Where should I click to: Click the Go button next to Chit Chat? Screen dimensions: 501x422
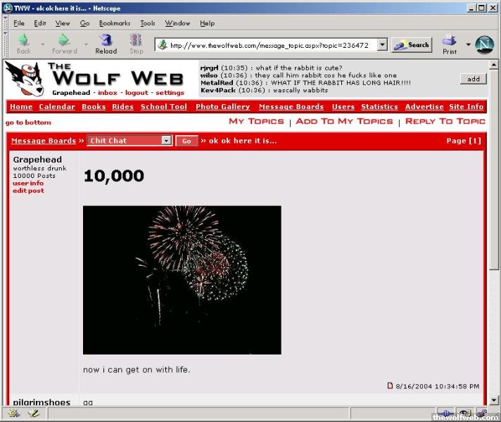[x=186, y=141]
